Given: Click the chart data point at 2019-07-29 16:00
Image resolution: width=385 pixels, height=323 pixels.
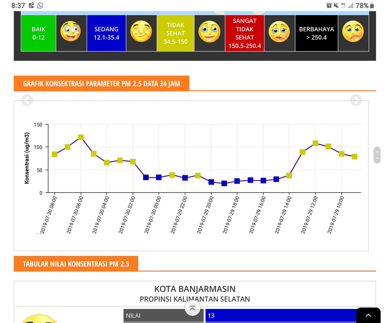Looking at the screenshot, I should point(263,181).
